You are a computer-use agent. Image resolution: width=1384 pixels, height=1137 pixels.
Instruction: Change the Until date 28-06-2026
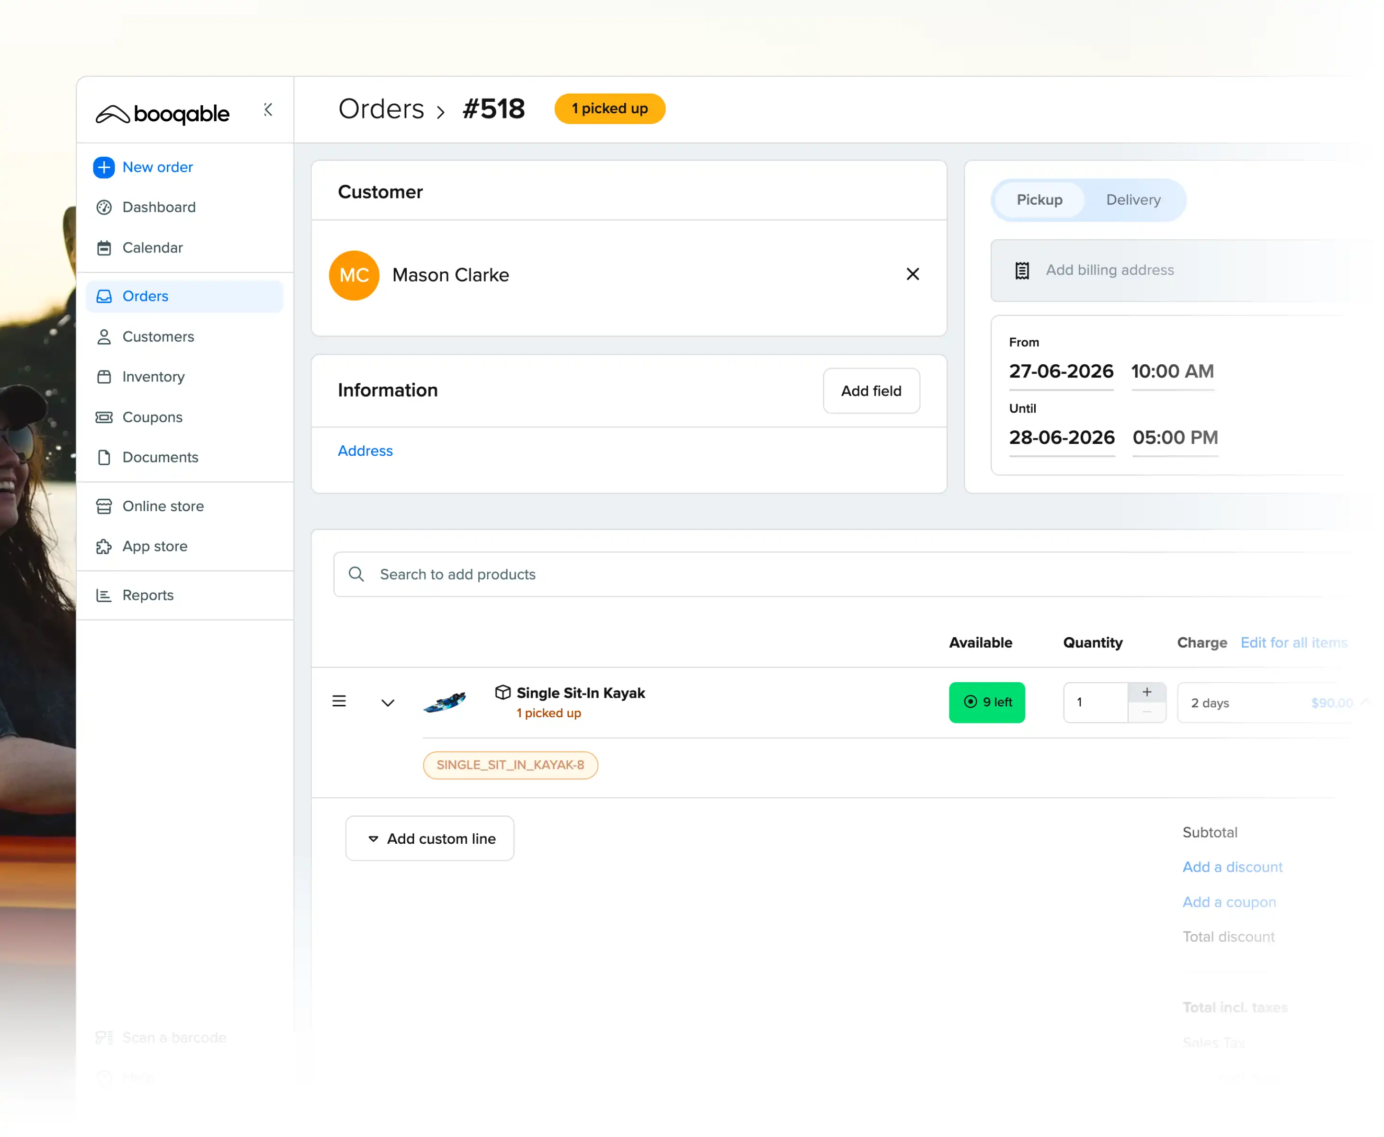click(x=1062, y=438)
